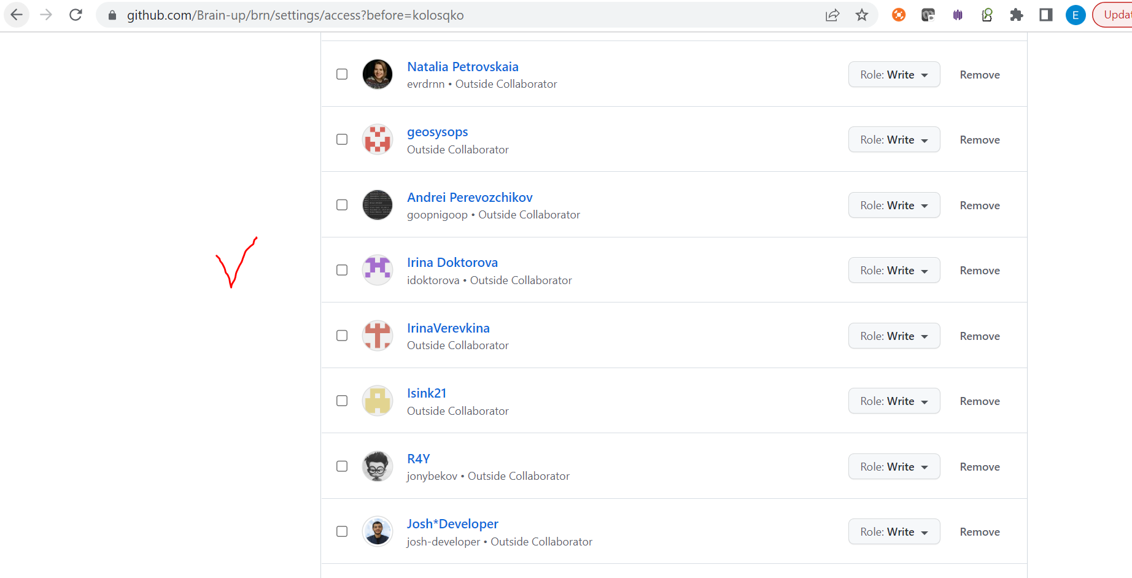Click the forward navigation arrow
Screen dimensions: 1132x578
coord(46,15)
